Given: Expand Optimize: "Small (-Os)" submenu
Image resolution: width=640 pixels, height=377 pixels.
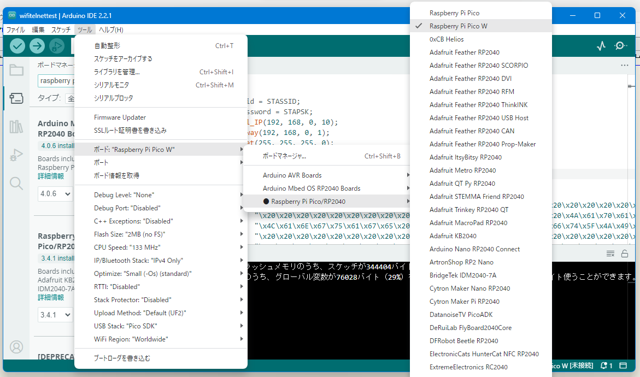Looking at the screenshot, I should (161, 273).
